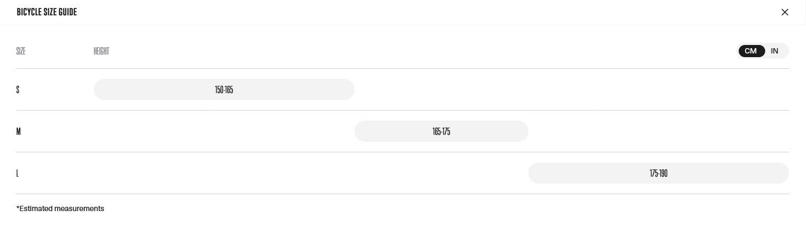
Task: Switch units to IN
Action: (775, 51)
